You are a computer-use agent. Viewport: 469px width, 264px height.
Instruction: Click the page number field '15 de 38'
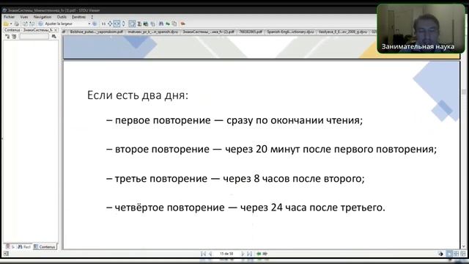point(226,254)
